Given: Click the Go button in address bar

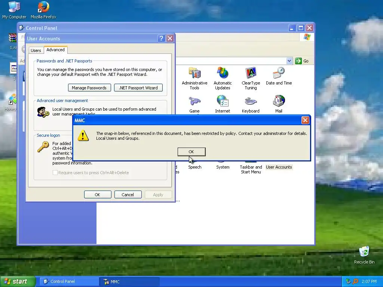Looking at the screenshot, I should point(302,61).
